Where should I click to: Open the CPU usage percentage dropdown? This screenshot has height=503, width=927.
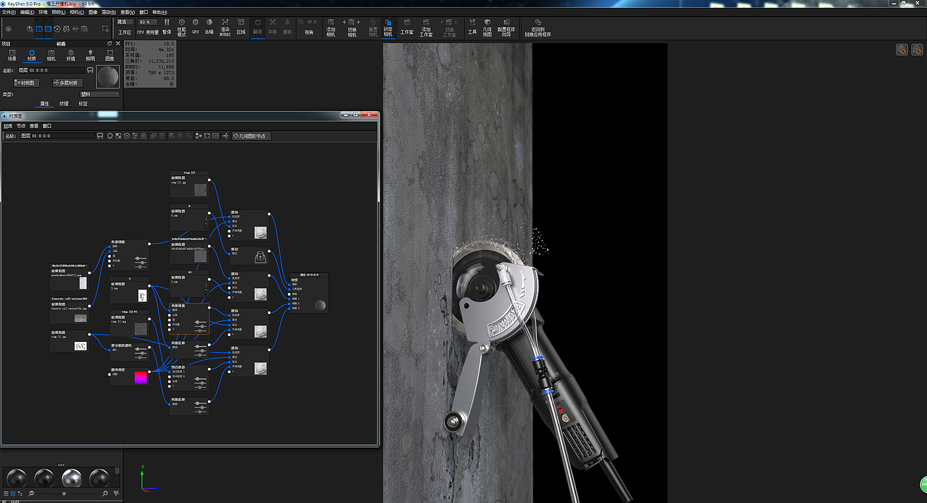148,22
